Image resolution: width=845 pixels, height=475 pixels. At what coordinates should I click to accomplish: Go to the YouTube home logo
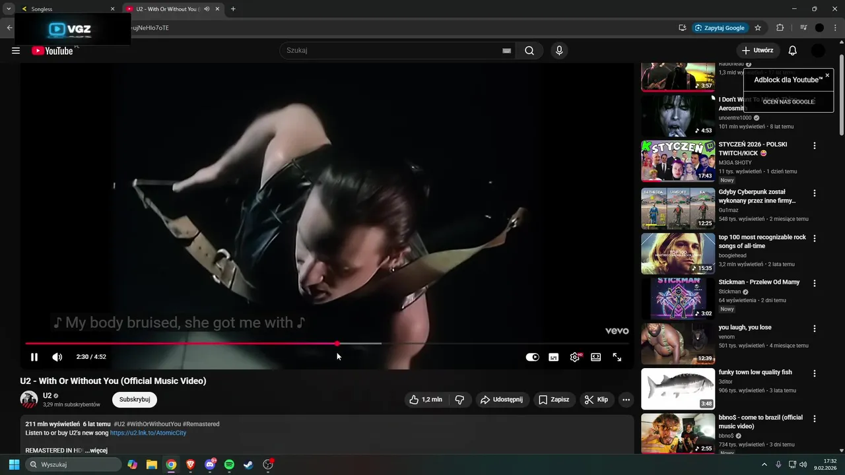52,51
